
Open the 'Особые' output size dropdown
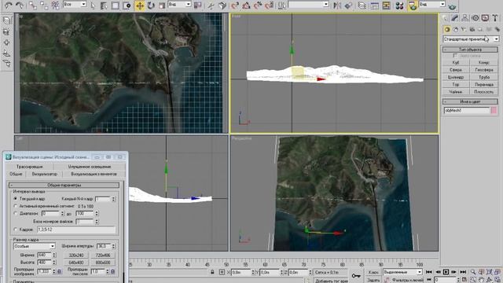[35, 246]
